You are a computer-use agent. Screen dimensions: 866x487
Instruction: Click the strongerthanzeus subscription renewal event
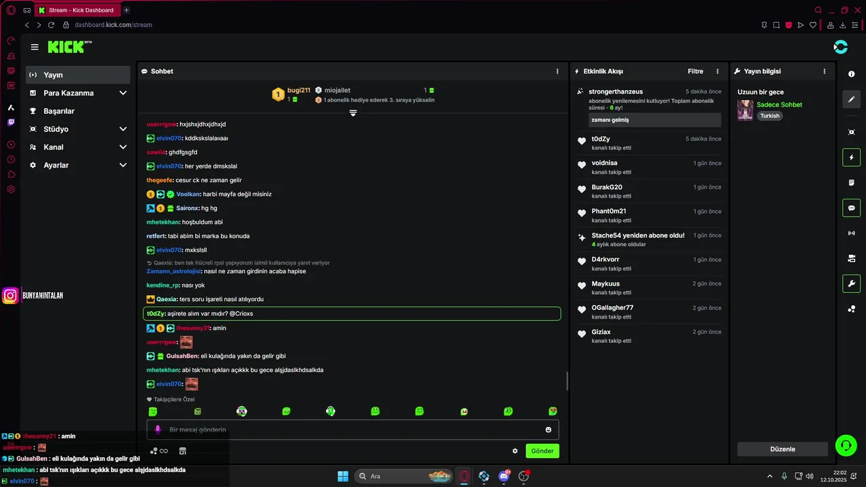click(648, 108)
